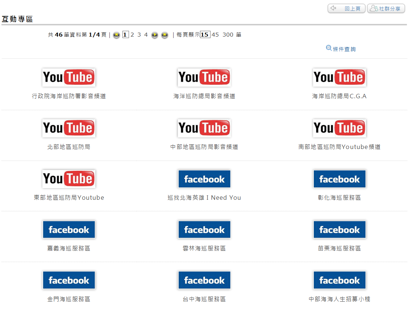
Task: Click YouTube logo above 海岸巡防總局C.G.A
Action: [340, 78]
